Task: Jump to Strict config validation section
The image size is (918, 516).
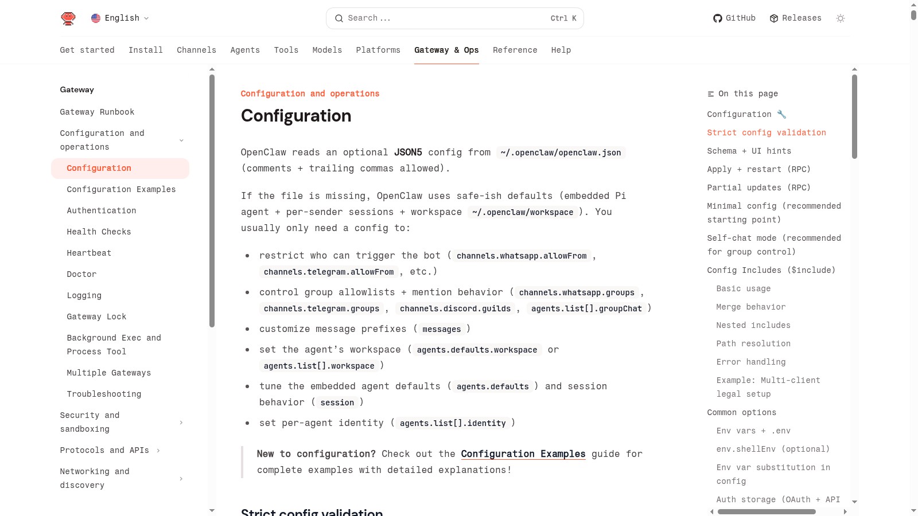Action: pyautogui.click(x=766, y=132)
